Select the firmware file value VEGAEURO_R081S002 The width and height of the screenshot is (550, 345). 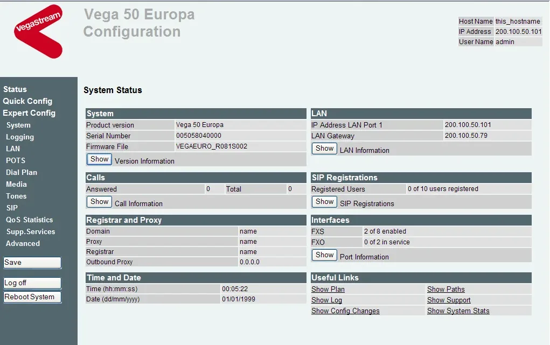212,146
